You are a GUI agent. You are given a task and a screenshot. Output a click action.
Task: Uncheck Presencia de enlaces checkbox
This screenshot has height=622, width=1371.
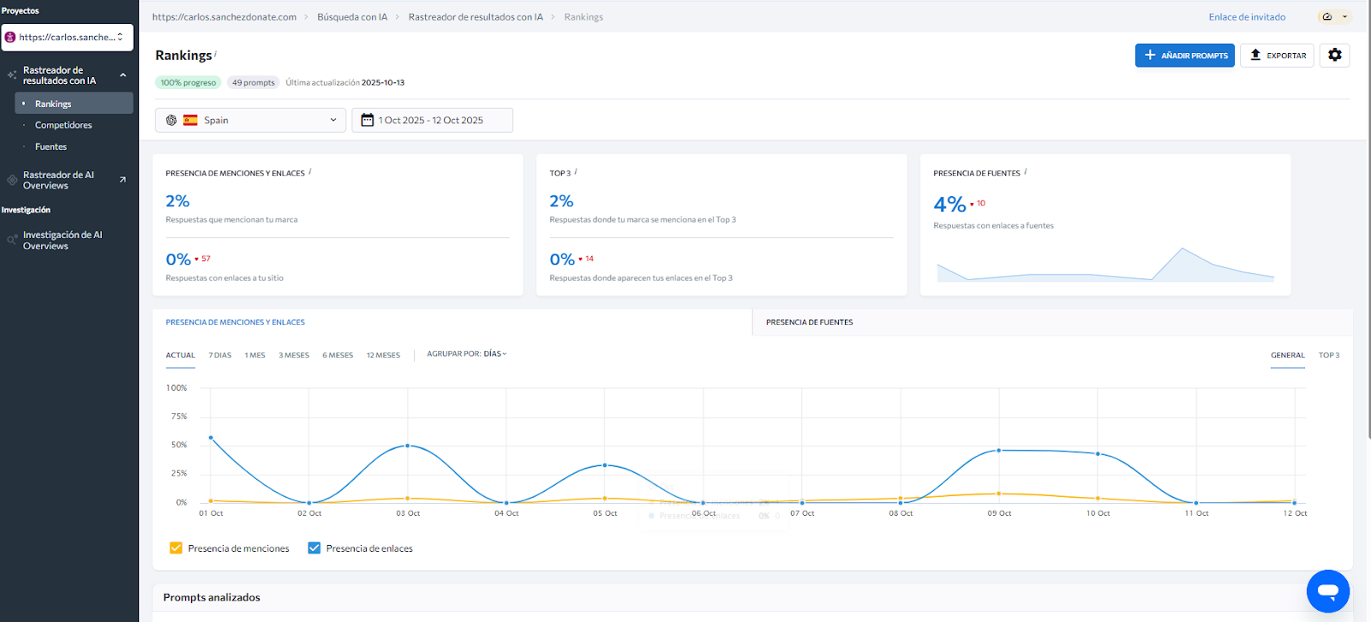tap(314, 548)
